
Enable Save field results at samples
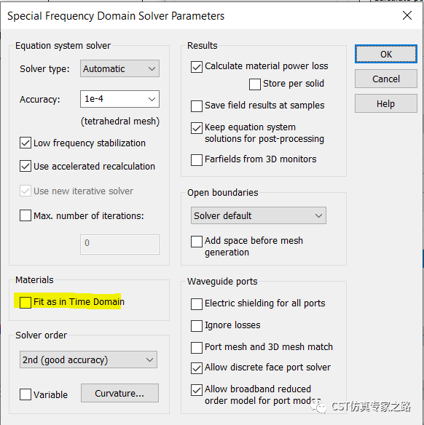click(197, 106)
